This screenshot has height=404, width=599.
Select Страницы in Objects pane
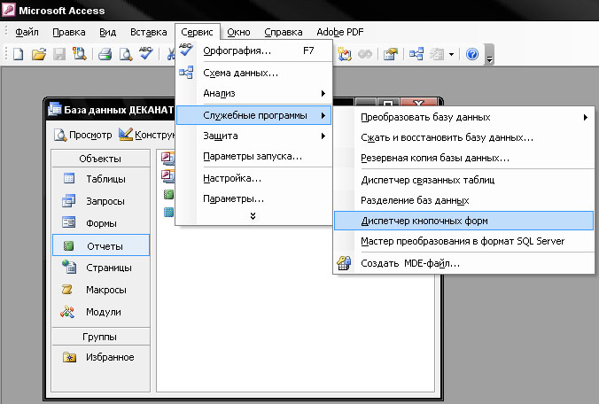(100, 268)
